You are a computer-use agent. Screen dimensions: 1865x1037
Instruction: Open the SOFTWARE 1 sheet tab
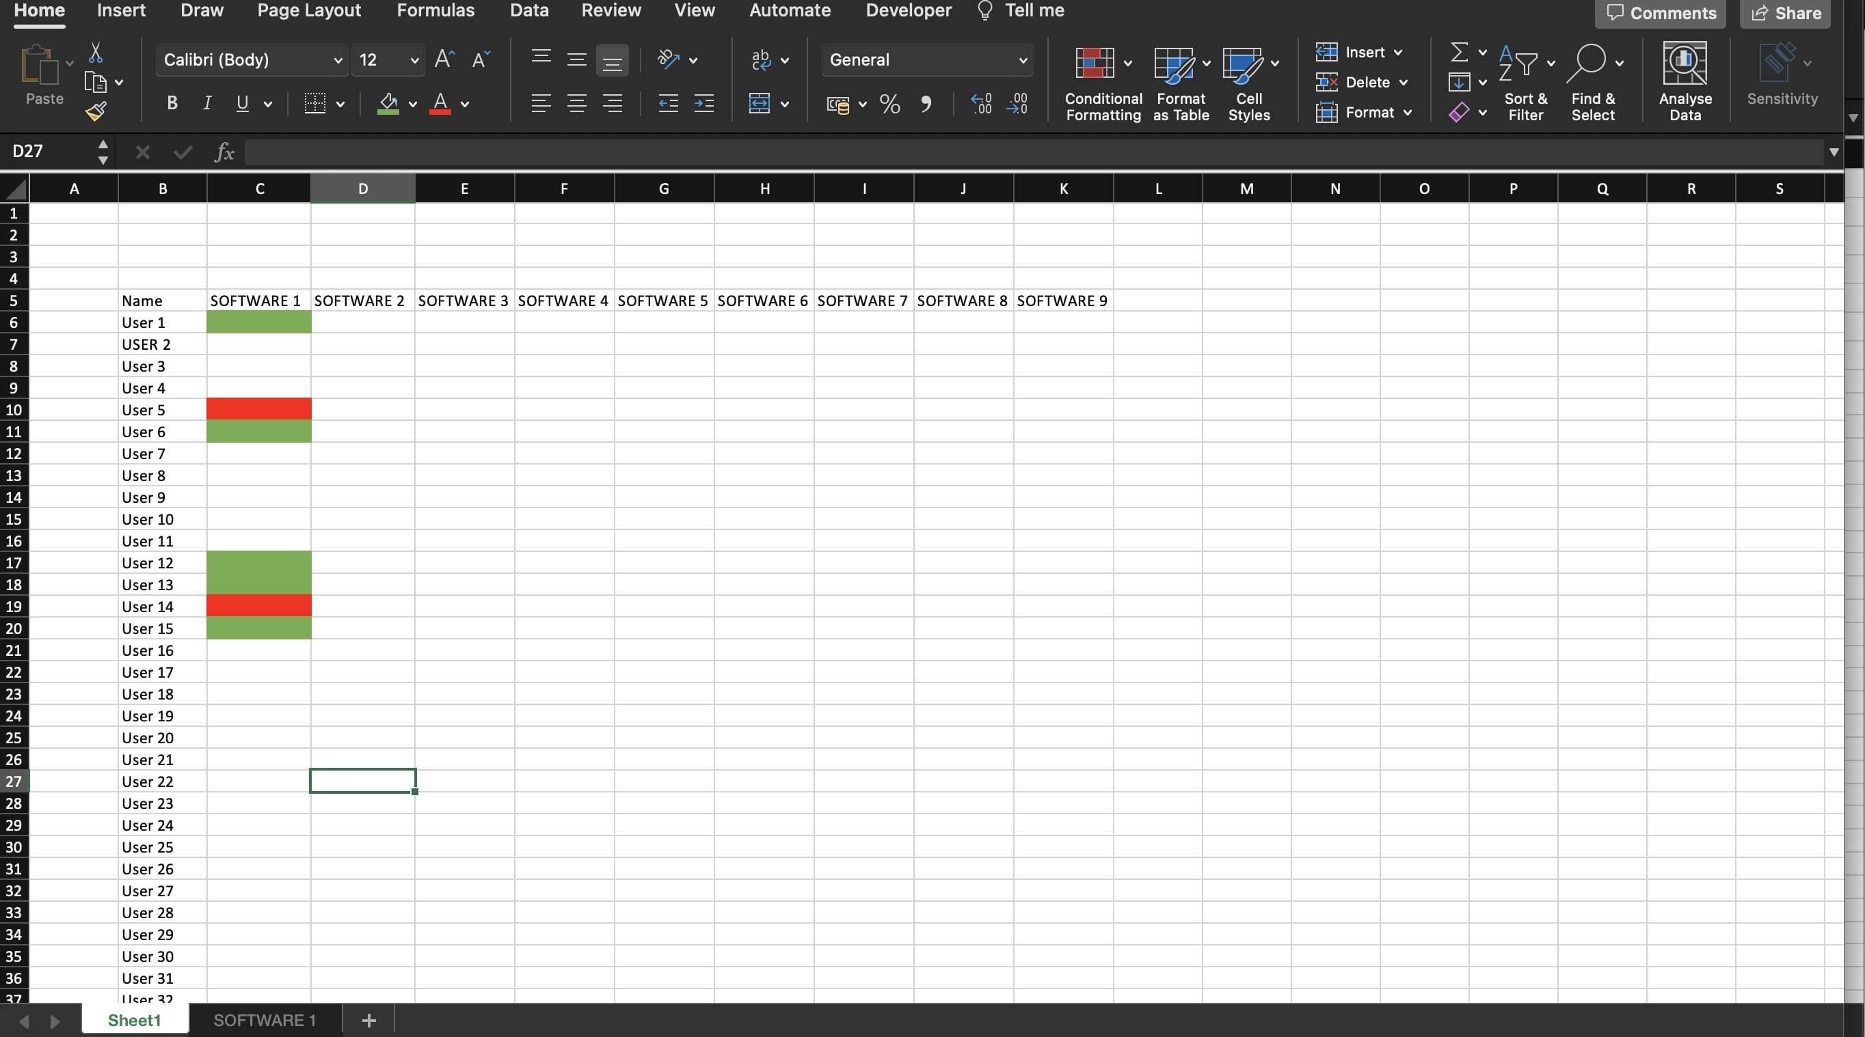265,1020
